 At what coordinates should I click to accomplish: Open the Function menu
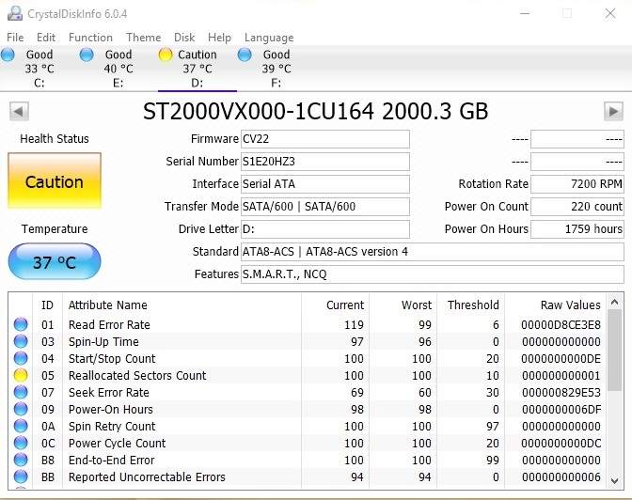click(90, 38)
